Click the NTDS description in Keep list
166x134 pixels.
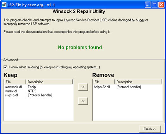[x=32, y=91]
